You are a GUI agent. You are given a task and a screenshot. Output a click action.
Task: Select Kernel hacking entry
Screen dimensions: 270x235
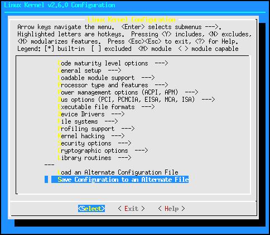91,136
